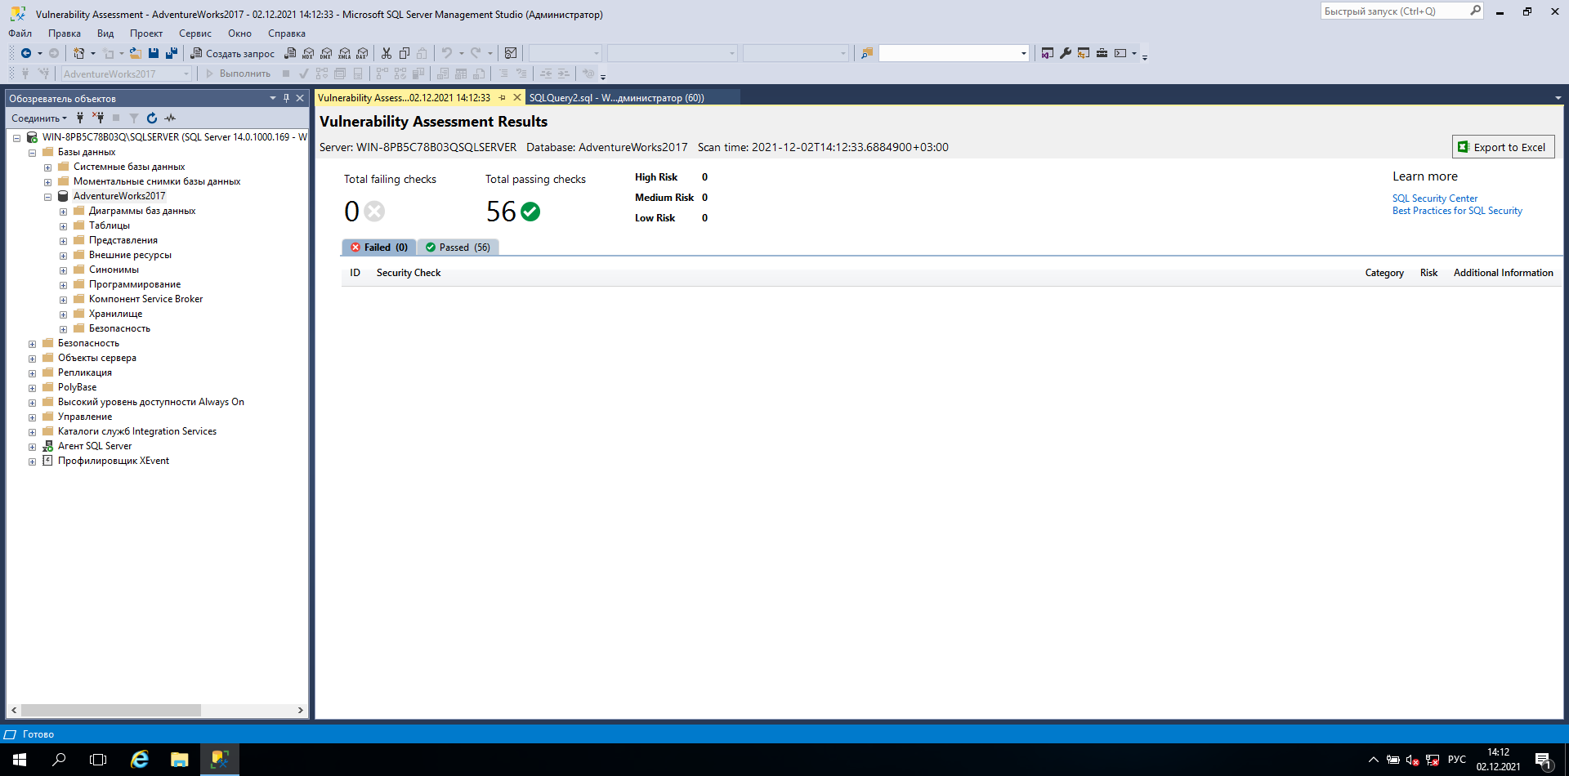Click the wrench Properties icon
The width and height of the screenshot is (1569, 776).
pyautogui.click(x=1066, y=53)
